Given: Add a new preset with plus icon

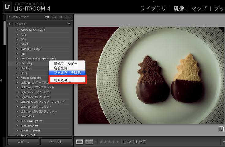Looking at the screenshot, I should tap(69, 24).
